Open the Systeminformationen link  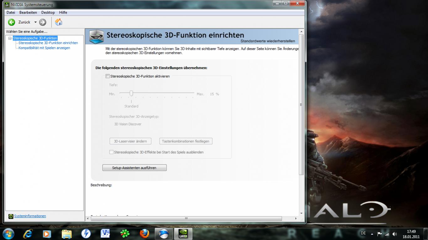pyautogui.click(x=30, y=216)
